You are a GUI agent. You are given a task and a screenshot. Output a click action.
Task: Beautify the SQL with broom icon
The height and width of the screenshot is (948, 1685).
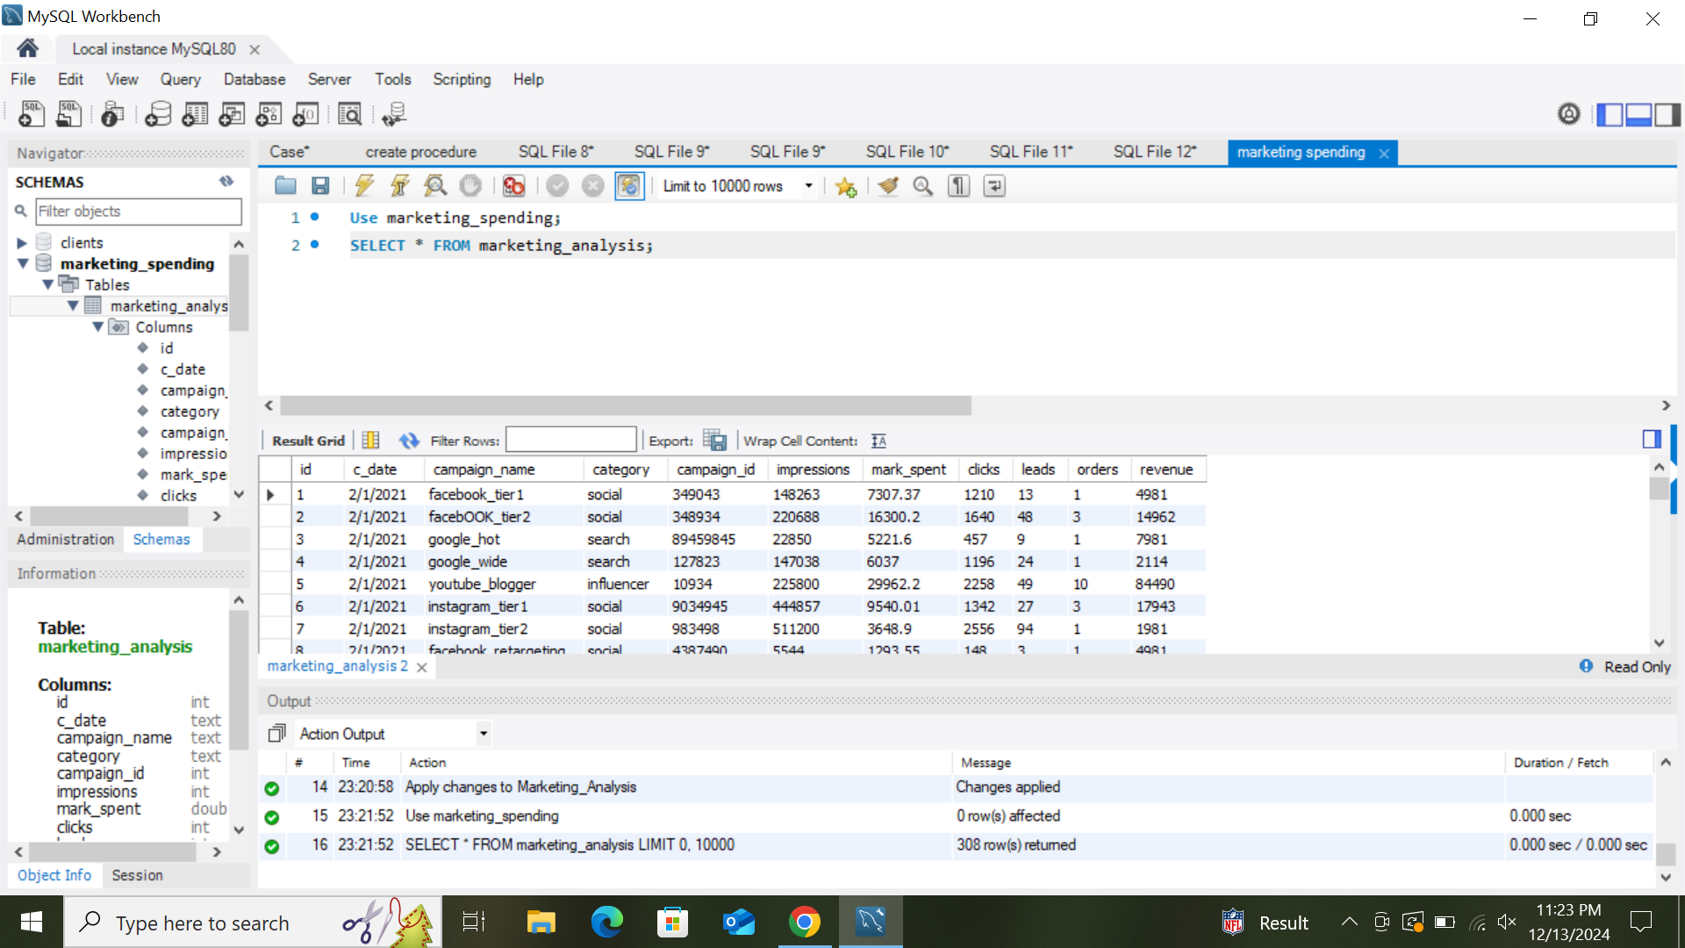(888, 186)
